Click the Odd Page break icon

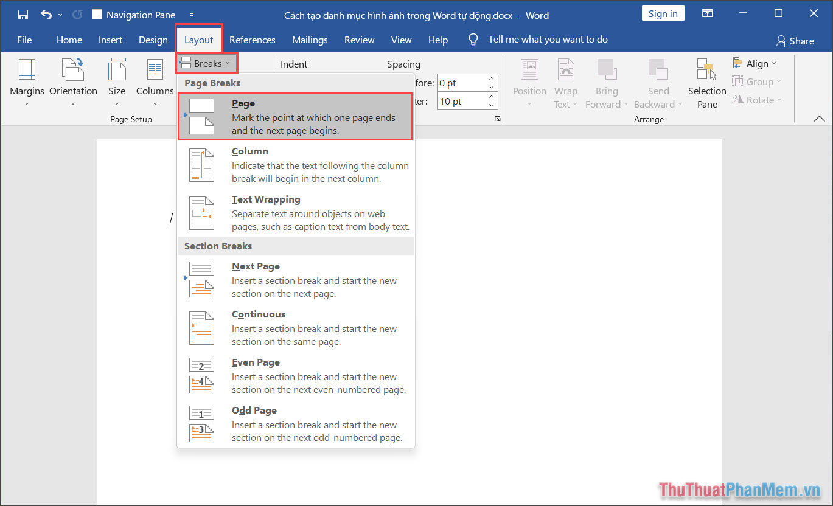(202, 424)
